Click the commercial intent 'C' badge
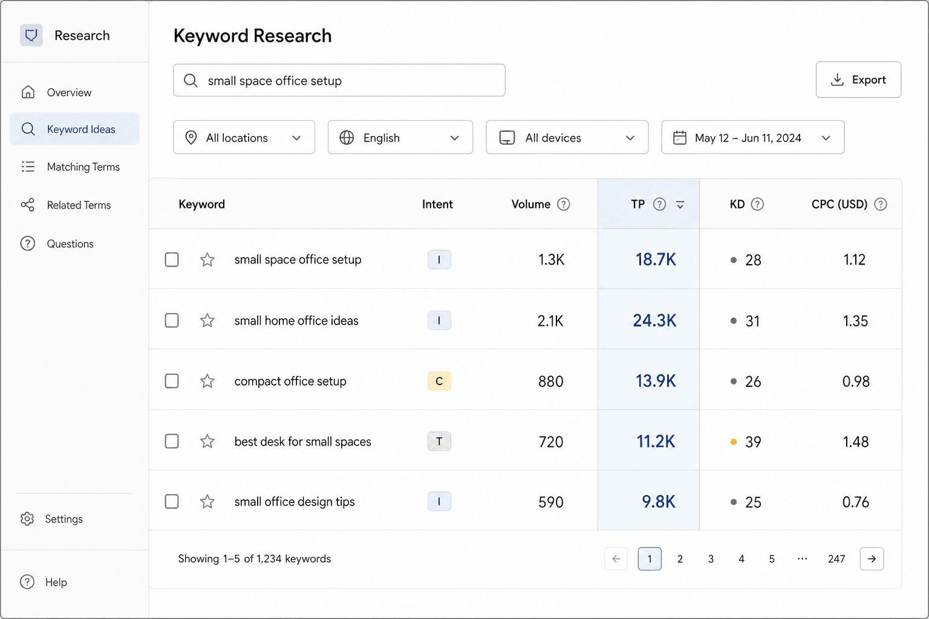 point(439,381)
